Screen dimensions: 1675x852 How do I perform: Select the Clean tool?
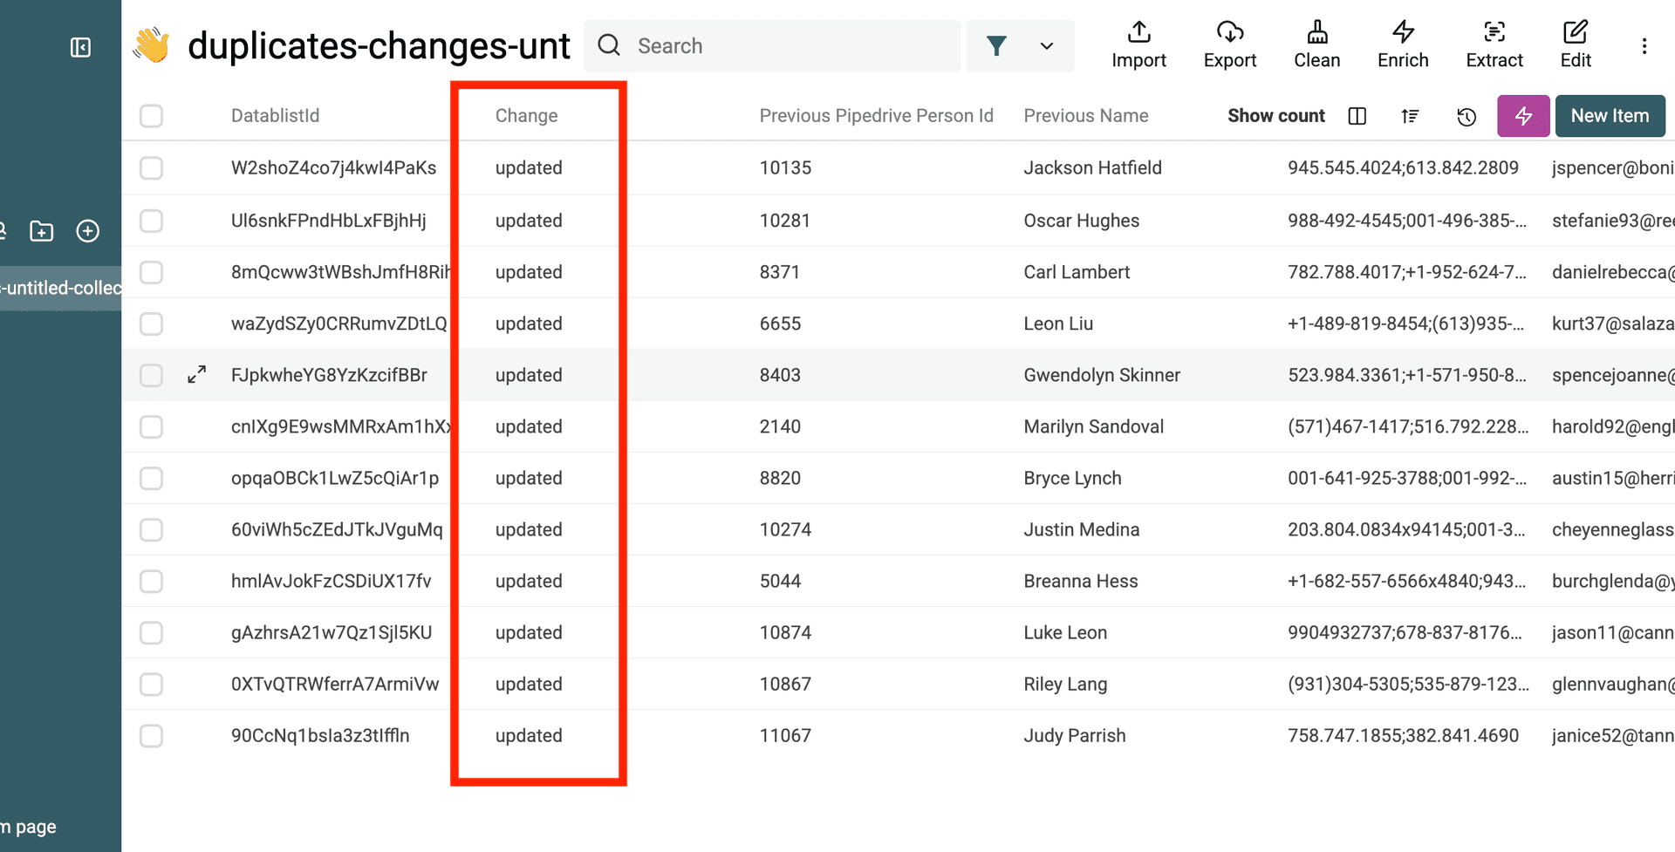click(x=1316, y=44)
